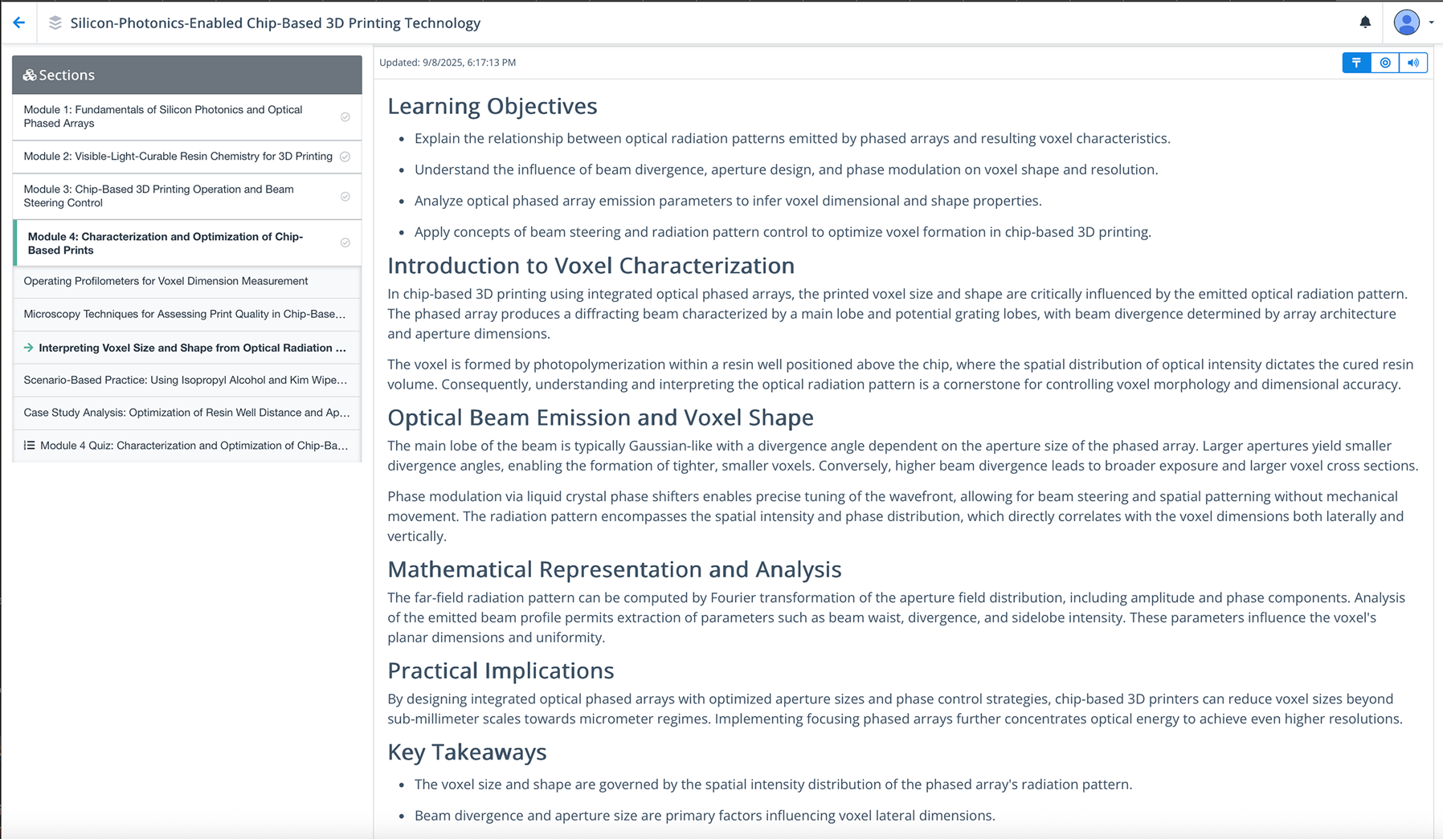Collapse Module 4: Characterization and Optimization section
The width and height of the screenshot is (1443, 839).
[166, 242]
